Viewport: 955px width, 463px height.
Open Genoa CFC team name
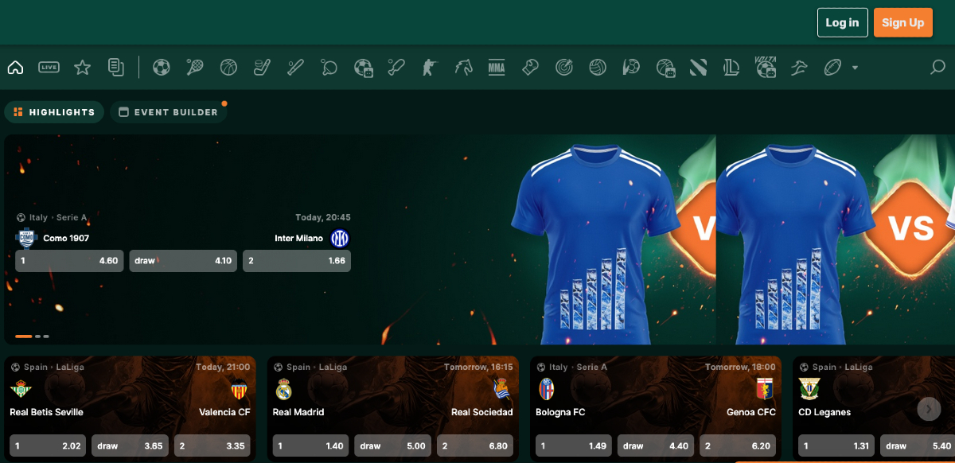point(751,412)
